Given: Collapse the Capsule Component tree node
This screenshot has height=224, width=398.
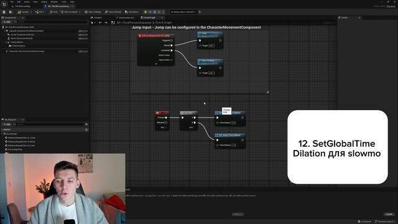Looking at the screenshot, I should click(x=5, y=31).
